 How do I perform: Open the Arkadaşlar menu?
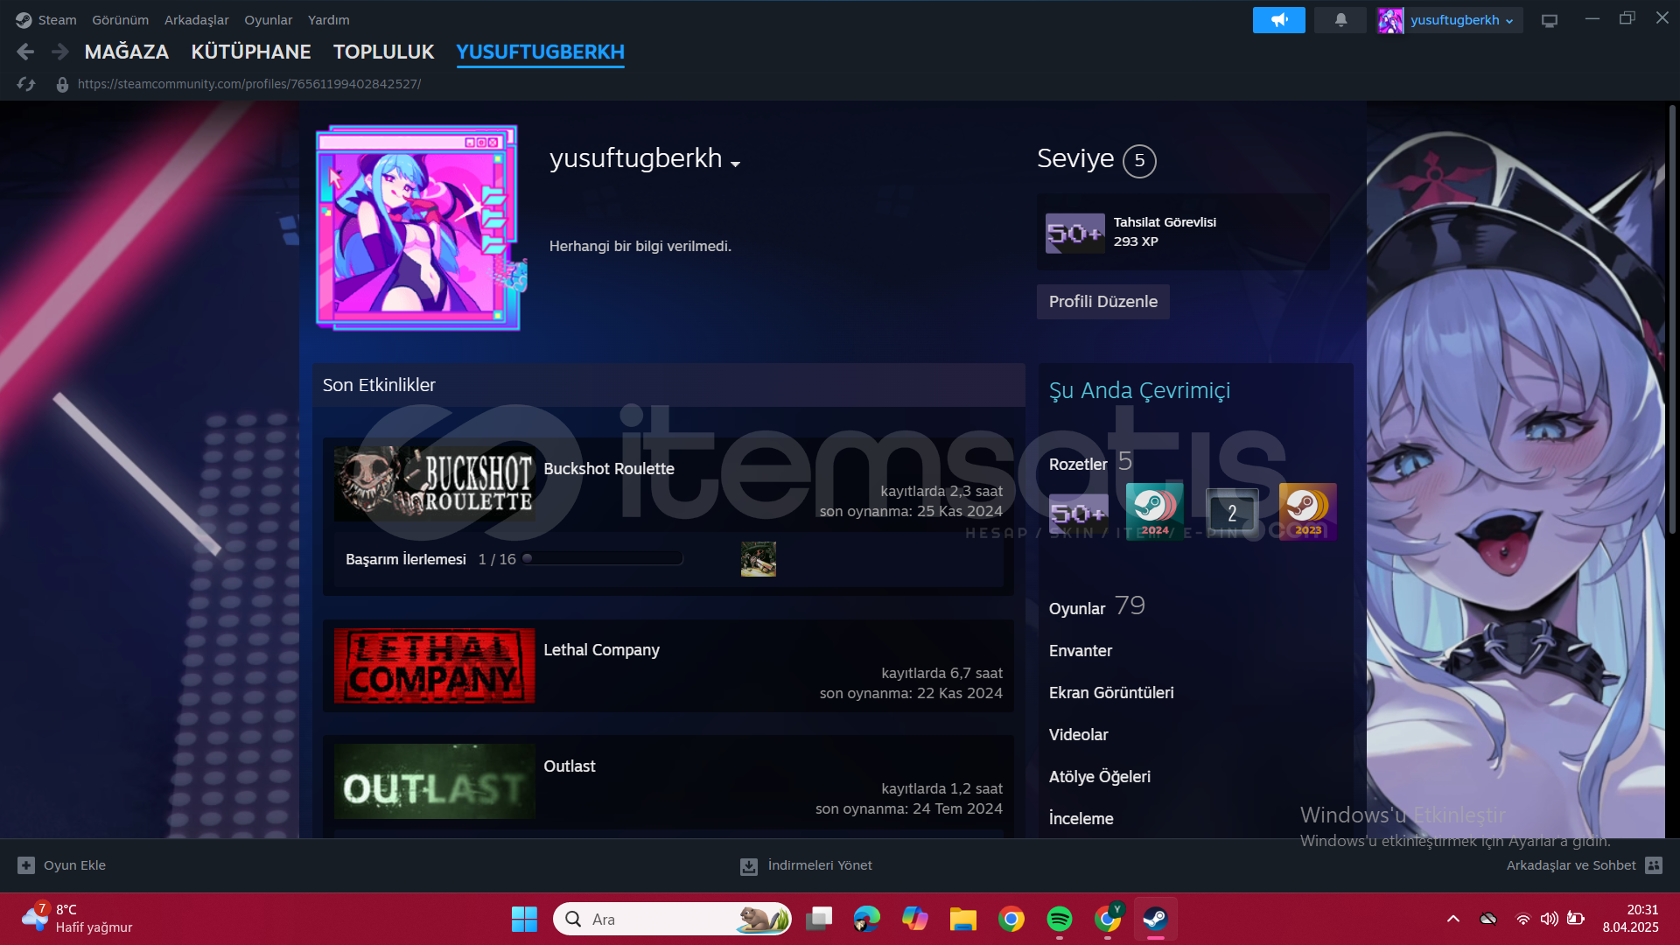196,19
